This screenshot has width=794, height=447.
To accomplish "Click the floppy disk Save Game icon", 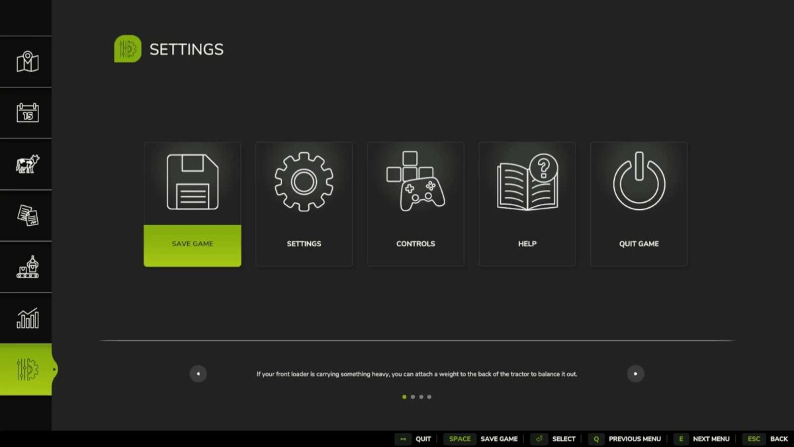I will pos(193,182).
